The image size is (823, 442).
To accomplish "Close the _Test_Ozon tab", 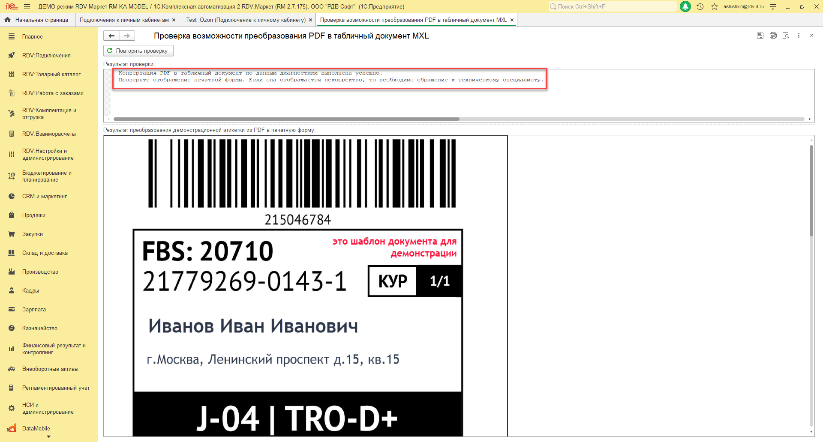I will (x=310, y=20).
